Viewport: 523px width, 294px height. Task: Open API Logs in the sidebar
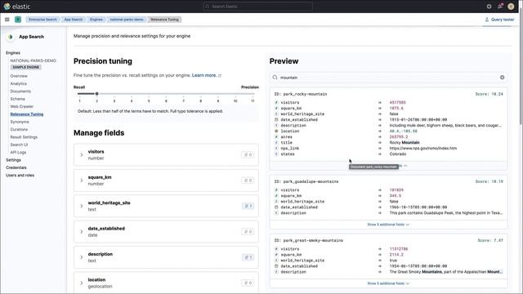(18, 153)
